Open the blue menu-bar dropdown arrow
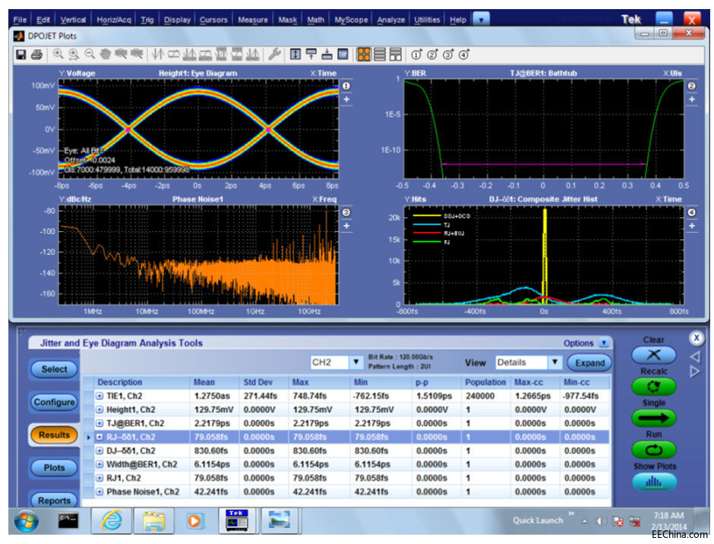This screenshot has width=714, height=544. coord(481,20)
